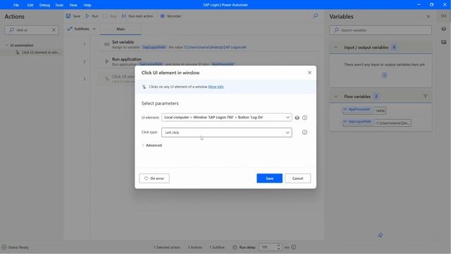Click the Stop toolbar button
Viewport: 451px width, 254px height.
pos(110,16)
